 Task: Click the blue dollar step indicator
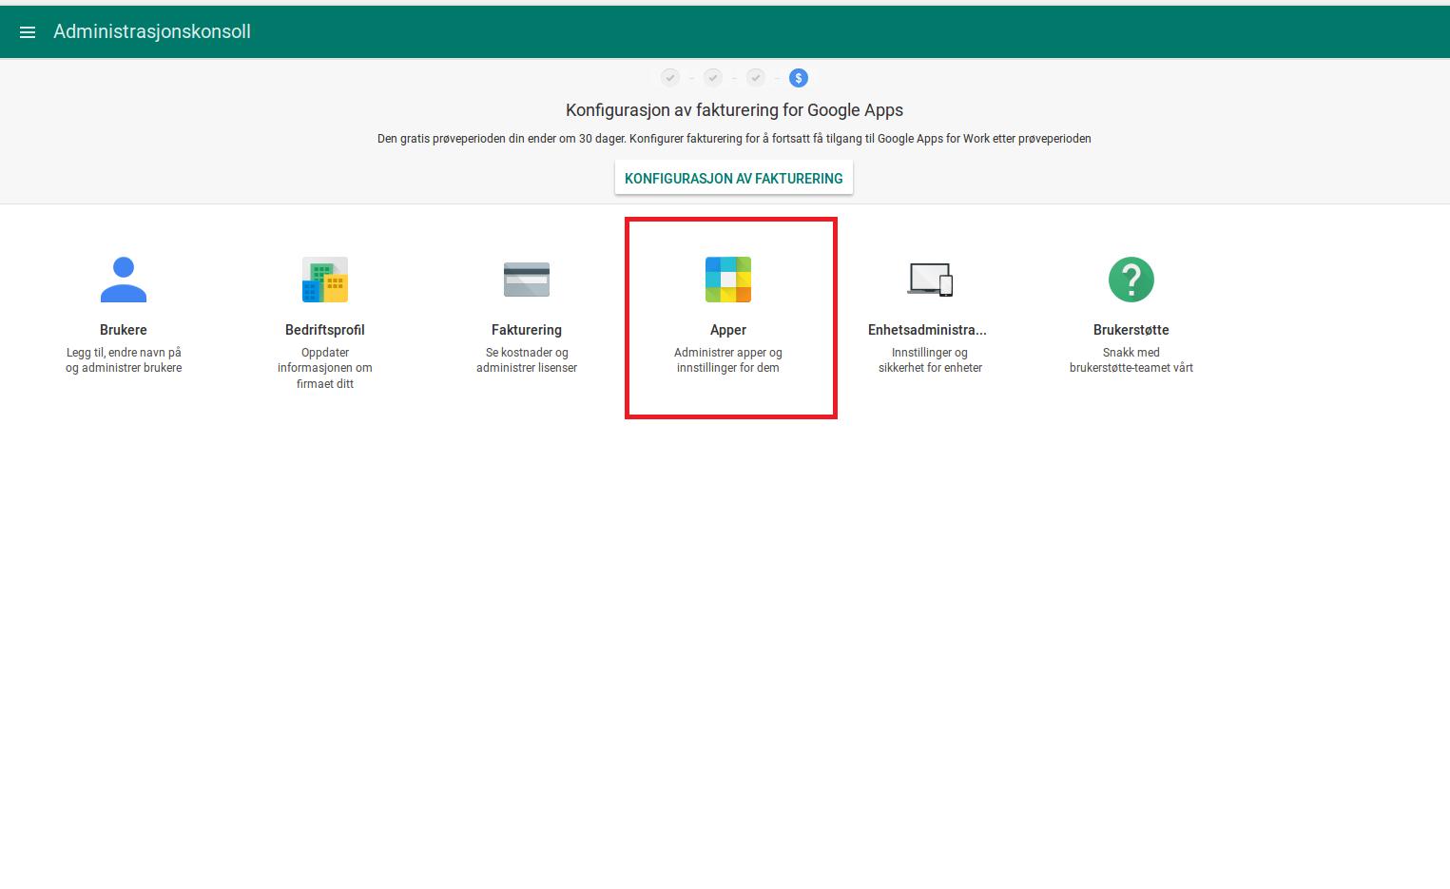(x=799, y=78)
